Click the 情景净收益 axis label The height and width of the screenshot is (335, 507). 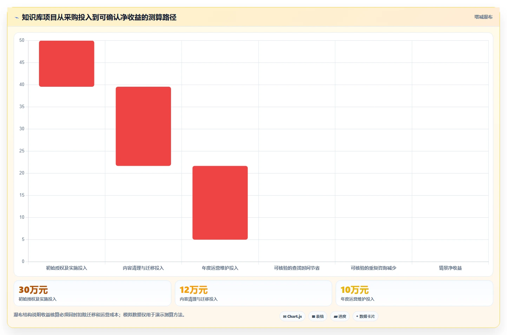tap(450, 268)
